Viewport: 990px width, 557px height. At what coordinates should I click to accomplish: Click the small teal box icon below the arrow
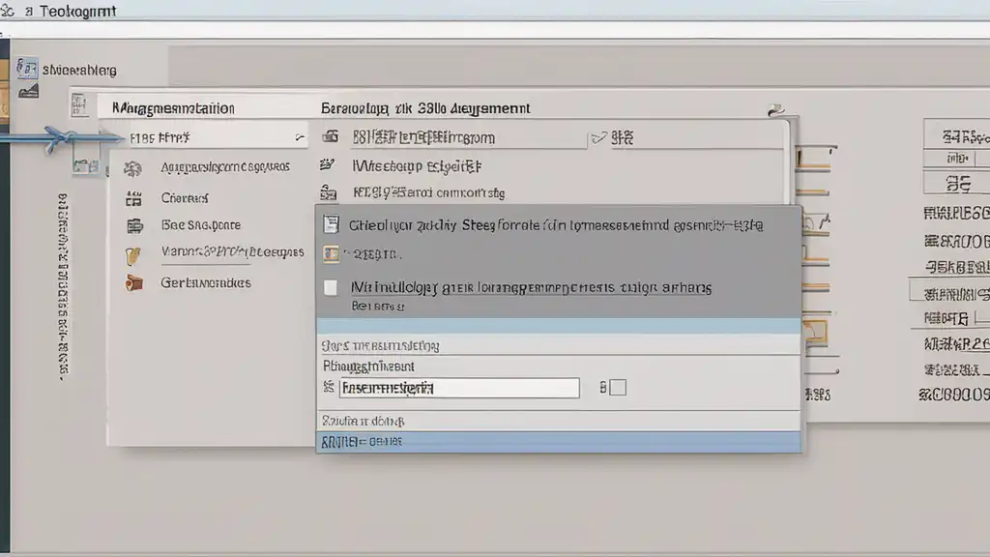(85, 166)
